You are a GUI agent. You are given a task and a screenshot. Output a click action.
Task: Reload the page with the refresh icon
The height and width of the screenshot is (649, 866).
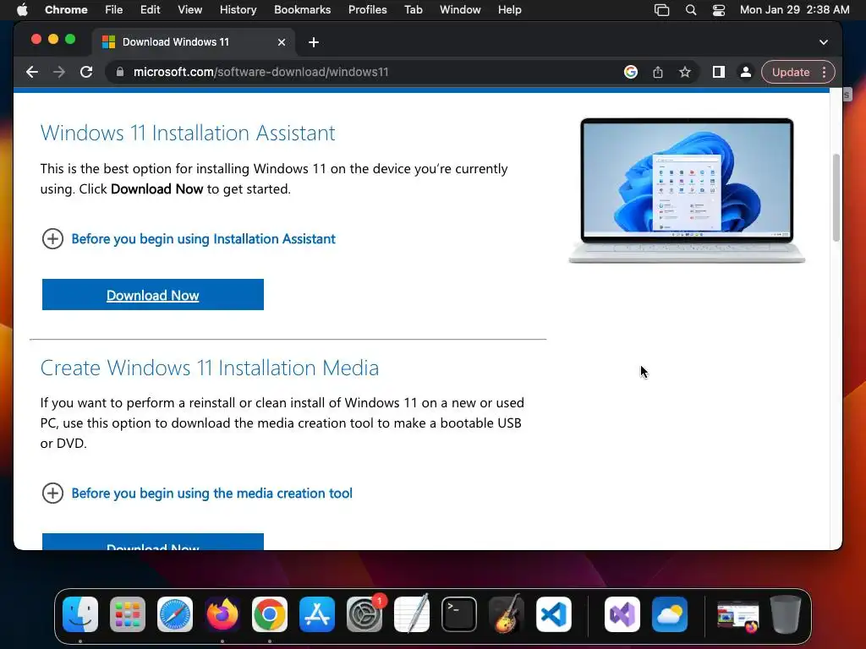click(86, 73)
